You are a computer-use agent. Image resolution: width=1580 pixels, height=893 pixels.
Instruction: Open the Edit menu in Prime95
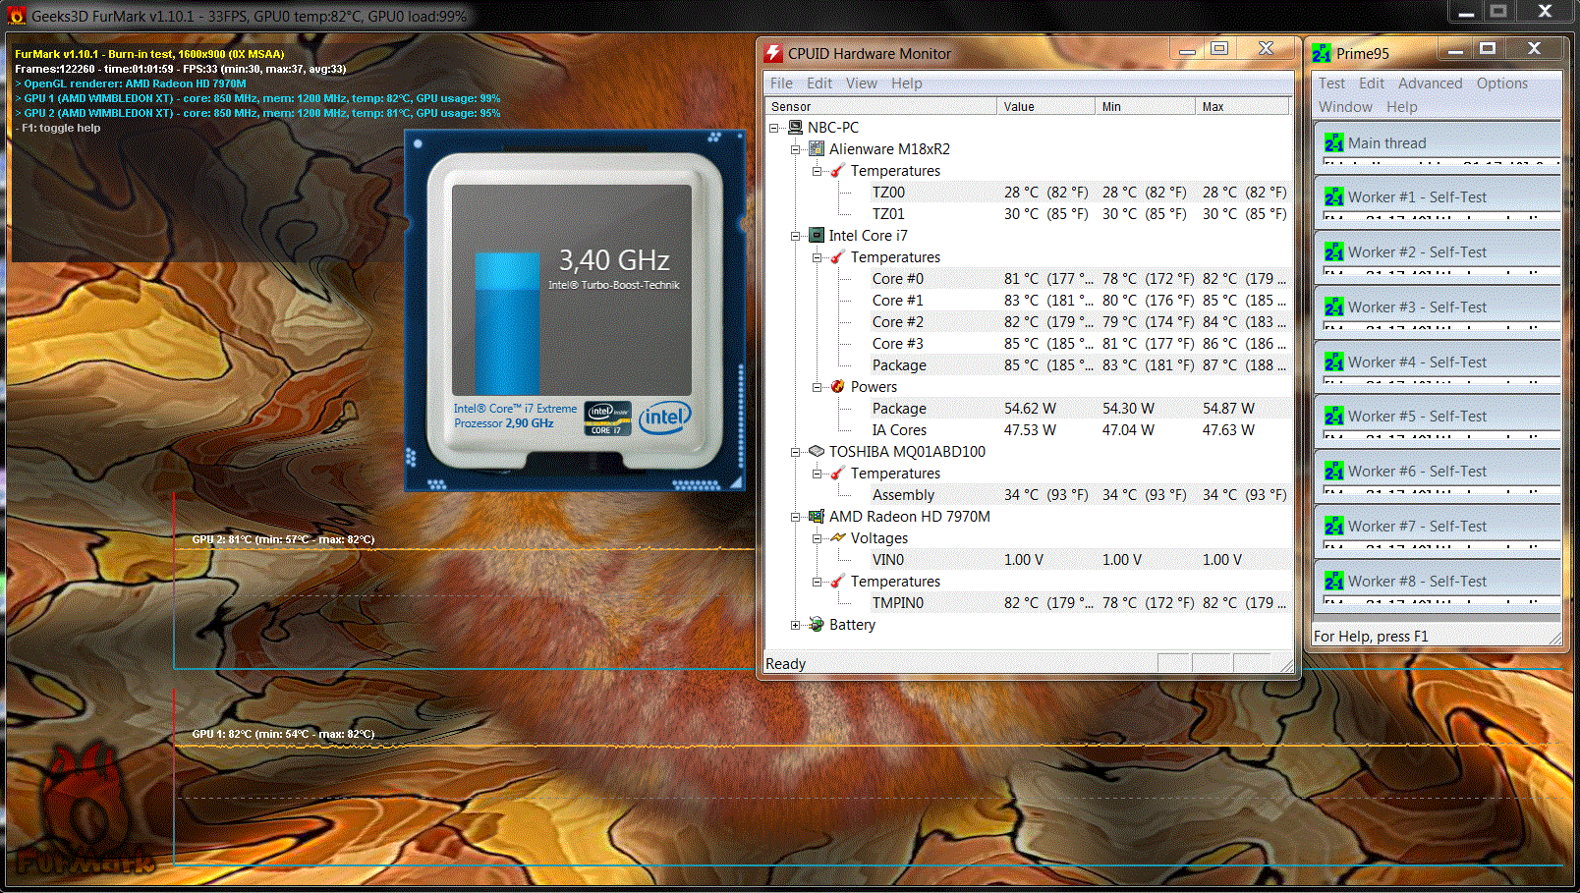click(x=1372, y=84)
